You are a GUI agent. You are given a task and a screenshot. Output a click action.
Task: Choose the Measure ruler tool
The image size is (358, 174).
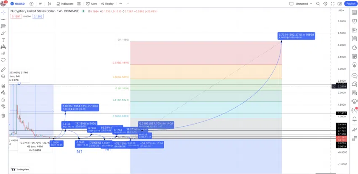pos(3,70)
